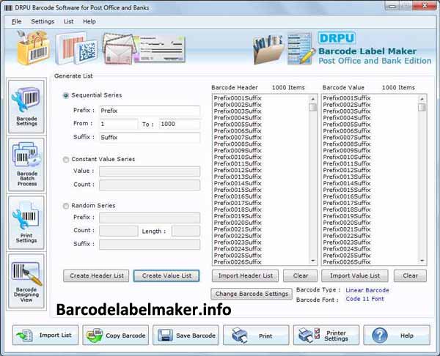Click up arrow of Barcode Value list scrollbar
440x356 pixels.
pos(422,99)
